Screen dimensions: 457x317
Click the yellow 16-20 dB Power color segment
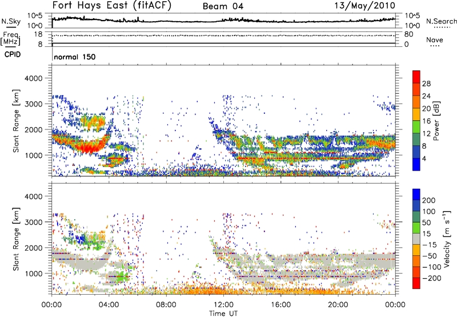[416, 114]
